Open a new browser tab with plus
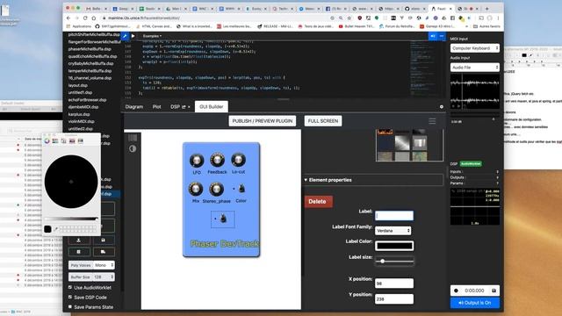Screen dimensions: 562x316 point(486,8)
